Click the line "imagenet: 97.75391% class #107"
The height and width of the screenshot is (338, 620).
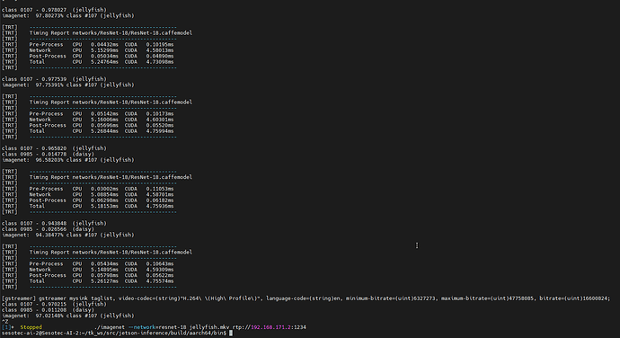pyautogui.click(x=68, y=85)
